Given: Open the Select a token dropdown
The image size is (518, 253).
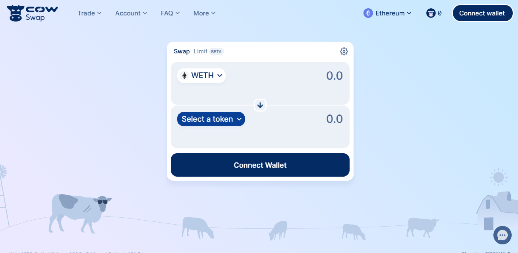Looking at the screenshot, I should point(211,119).
